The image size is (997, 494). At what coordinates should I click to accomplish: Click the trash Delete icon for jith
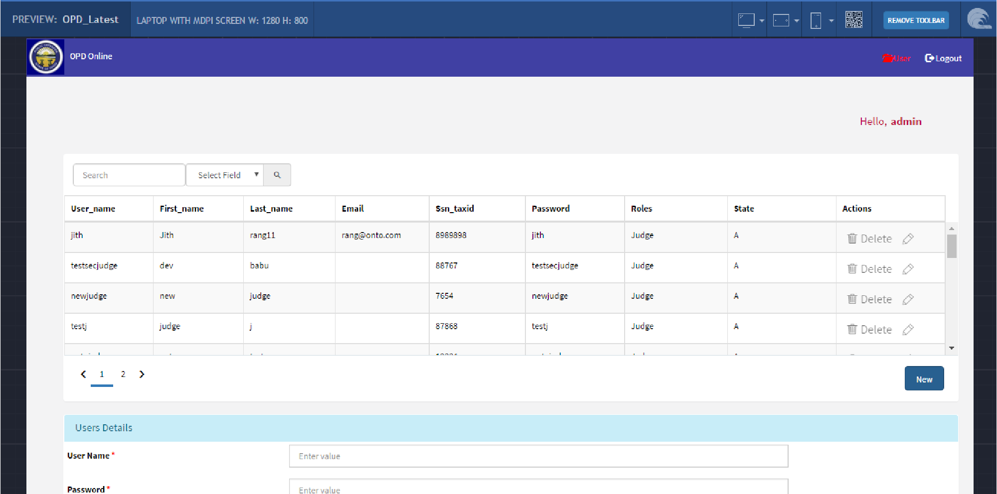coord(852,239)
